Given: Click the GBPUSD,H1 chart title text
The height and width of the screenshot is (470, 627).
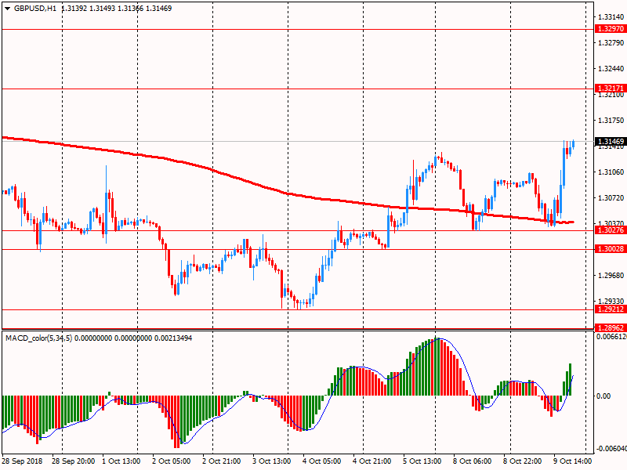Looking at the screenshot, I should point(34,9).
